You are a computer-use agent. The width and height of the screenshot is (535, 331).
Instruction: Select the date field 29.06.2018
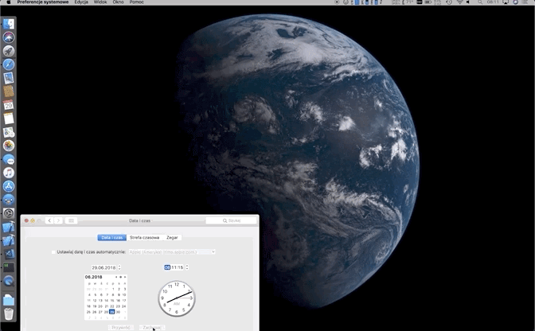104,267
